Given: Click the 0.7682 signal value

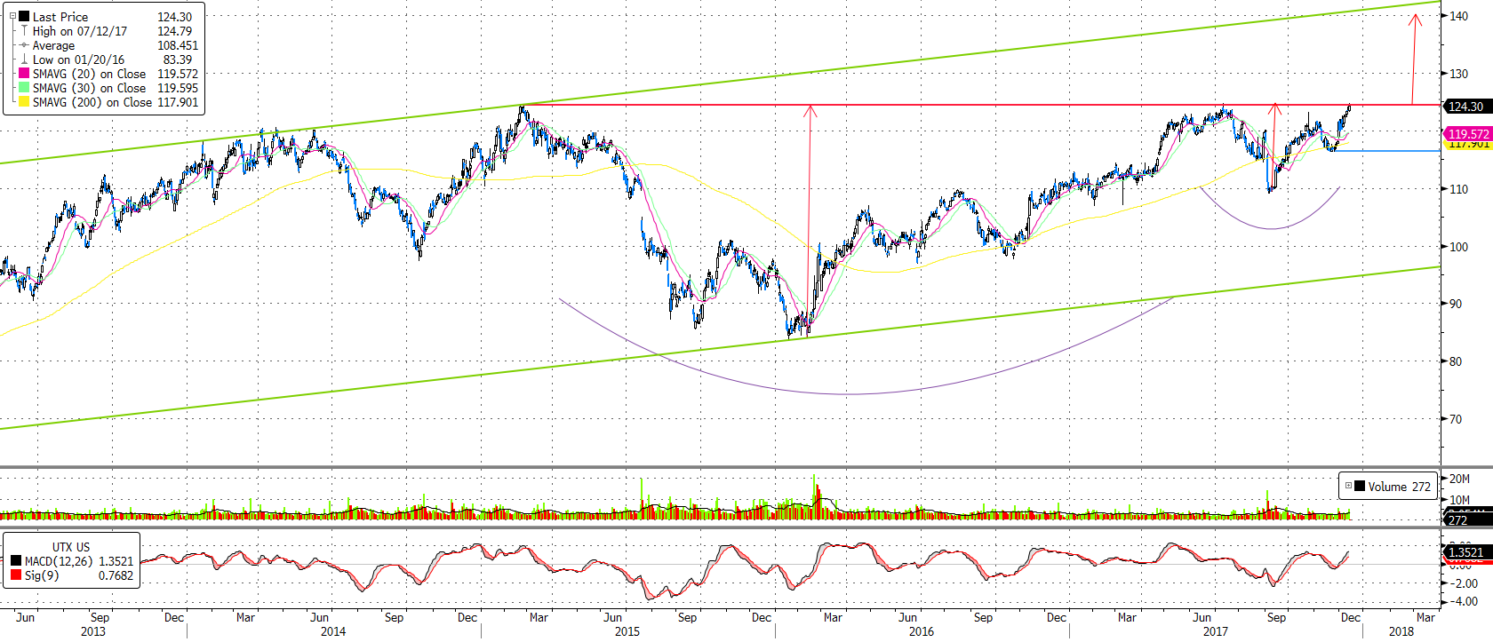Looking at the screenshot, I should (116, 575).
